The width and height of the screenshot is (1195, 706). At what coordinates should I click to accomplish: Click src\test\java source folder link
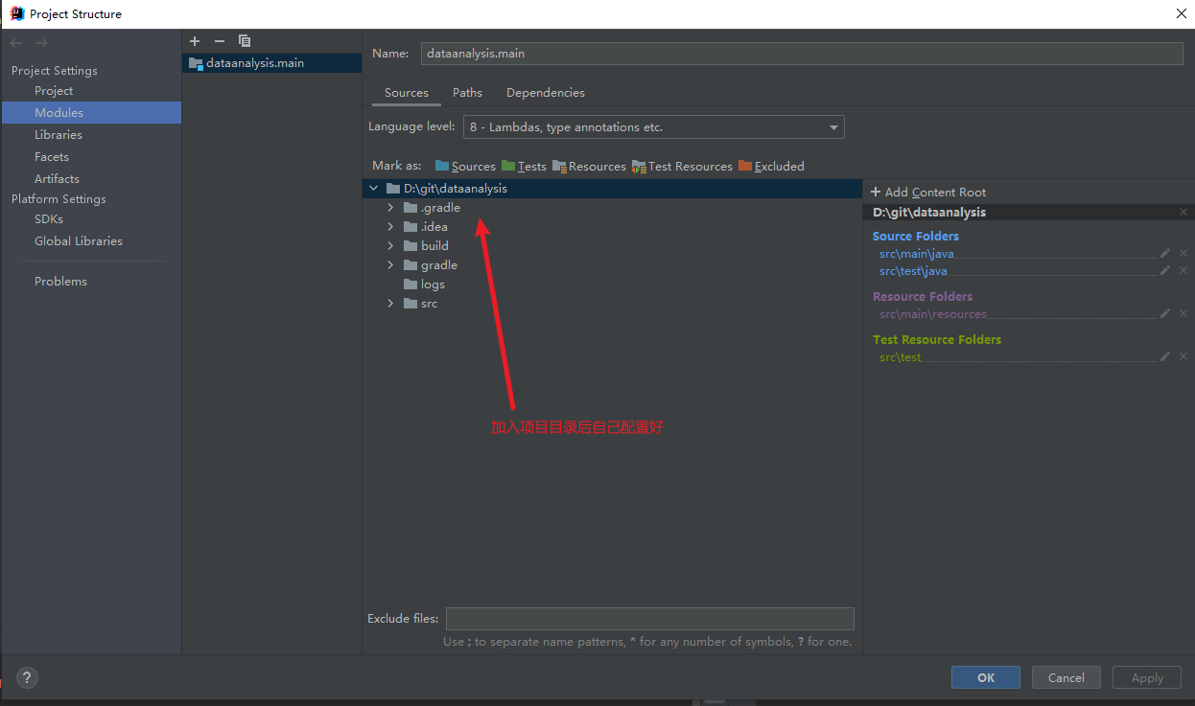tap(913, 271)
